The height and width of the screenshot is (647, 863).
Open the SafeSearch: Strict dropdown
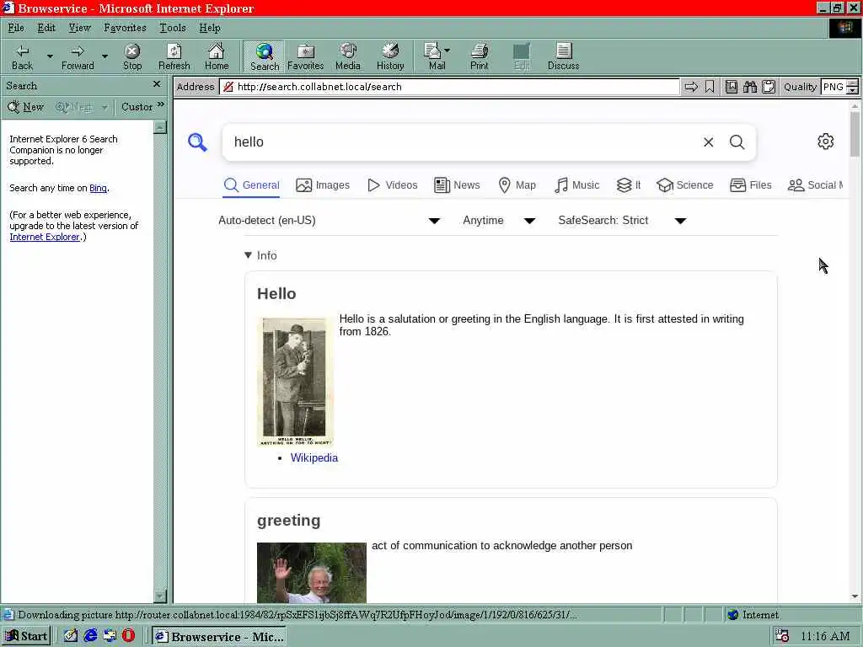[623, 221]
